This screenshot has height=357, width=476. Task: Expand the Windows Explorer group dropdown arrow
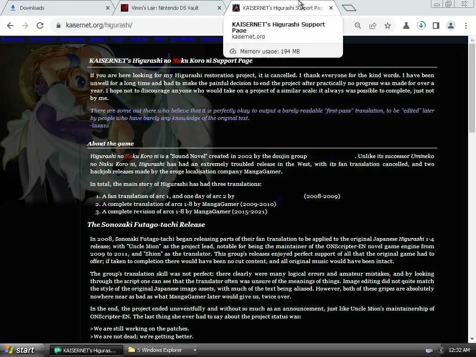click(x=195, y=350)
